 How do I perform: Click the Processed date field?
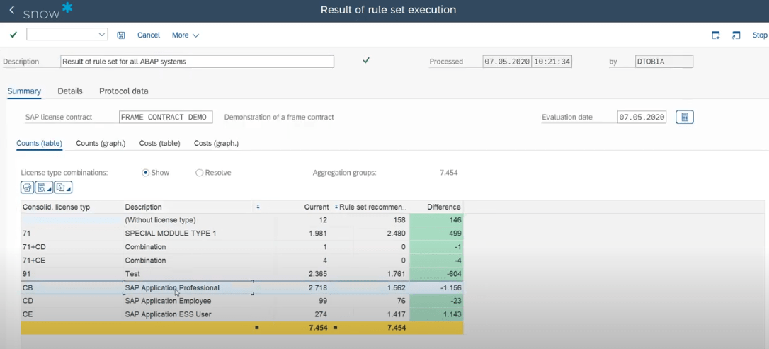point(507,62)
